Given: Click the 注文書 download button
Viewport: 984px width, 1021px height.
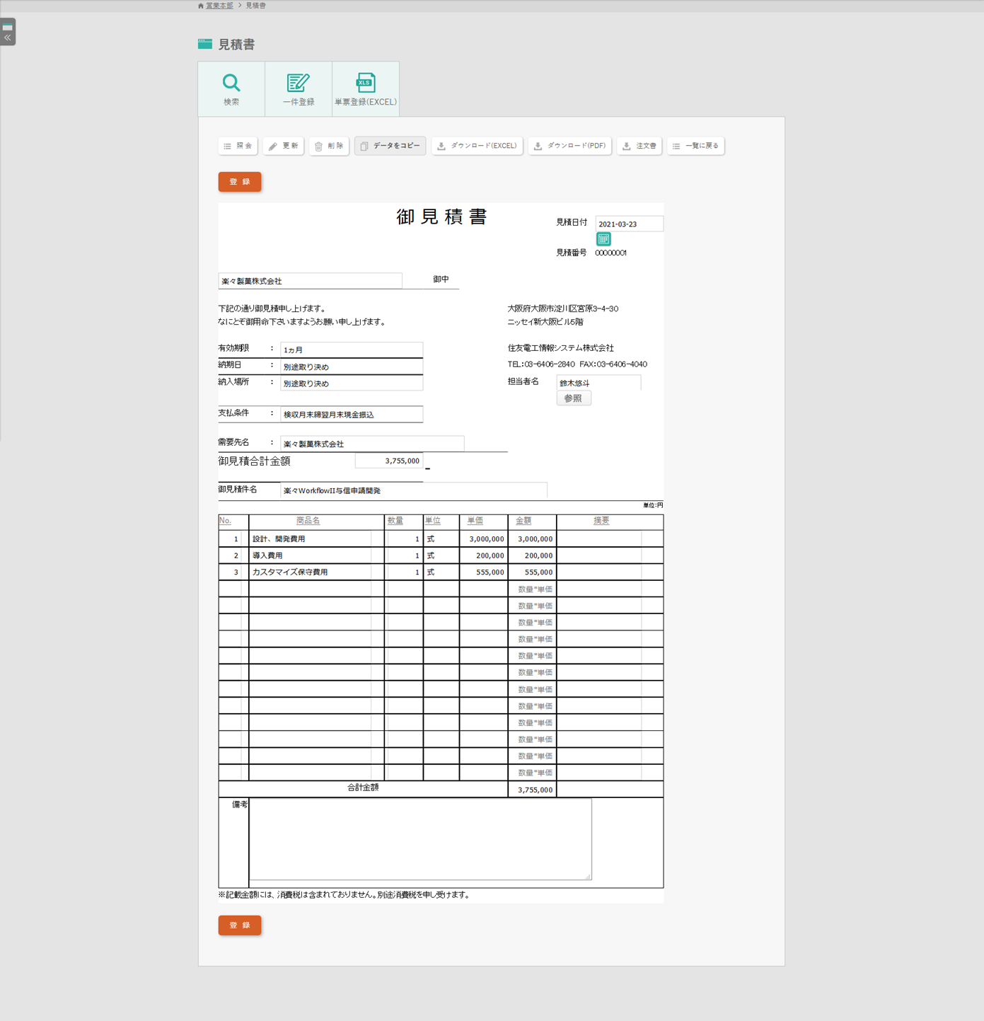Looking at the screenshot, I should pos(639,146).
